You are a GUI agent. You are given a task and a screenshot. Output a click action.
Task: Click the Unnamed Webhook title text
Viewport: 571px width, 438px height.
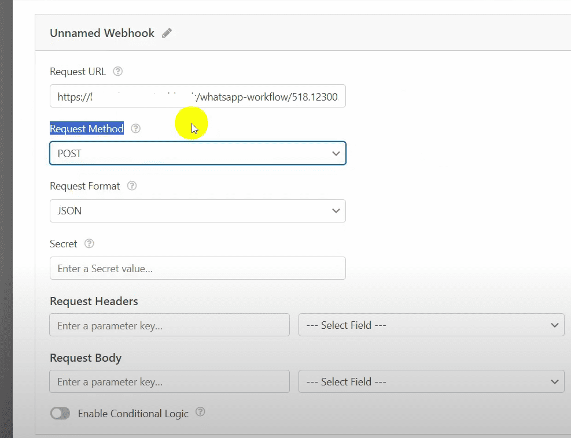[x=102, y=33]
